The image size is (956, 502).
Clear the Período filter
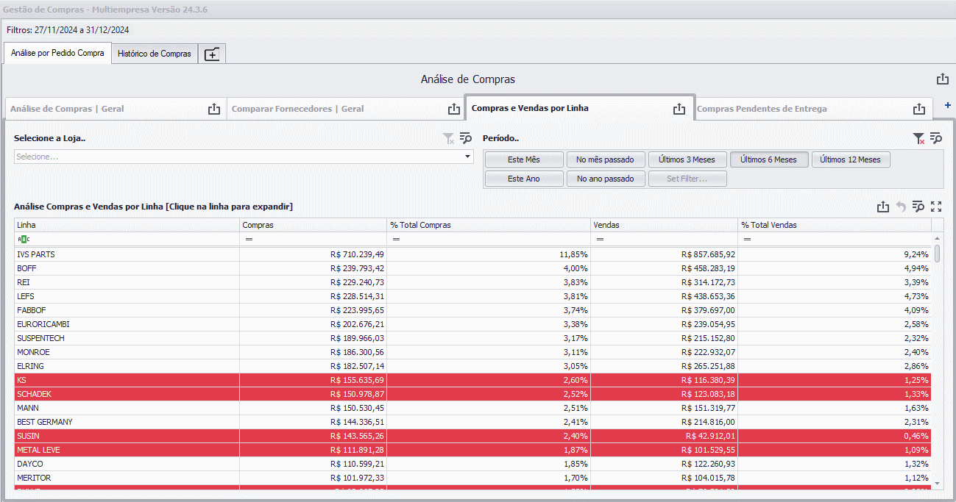(x=918, y=138)
